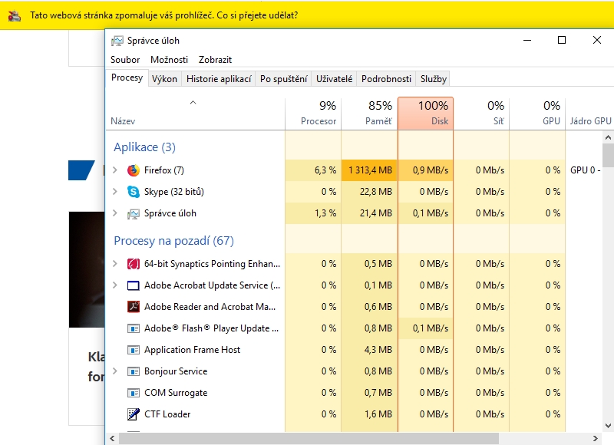Screen dimensions: 614x445
Task: Click the Task Manager title bar icon
Action: [x=117, y=41]
